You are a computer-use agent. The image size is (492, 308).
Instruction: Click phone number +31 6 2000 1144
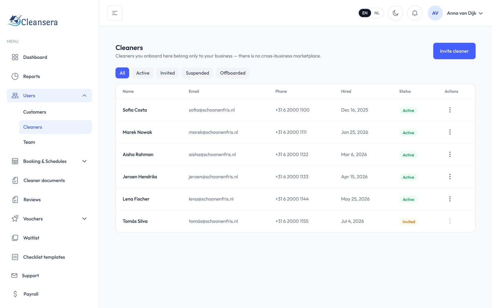coord(292,199)
